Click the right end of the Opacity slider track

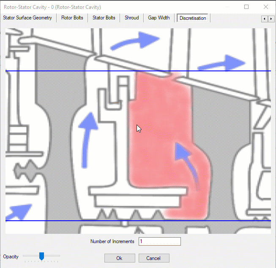[59, 255]
